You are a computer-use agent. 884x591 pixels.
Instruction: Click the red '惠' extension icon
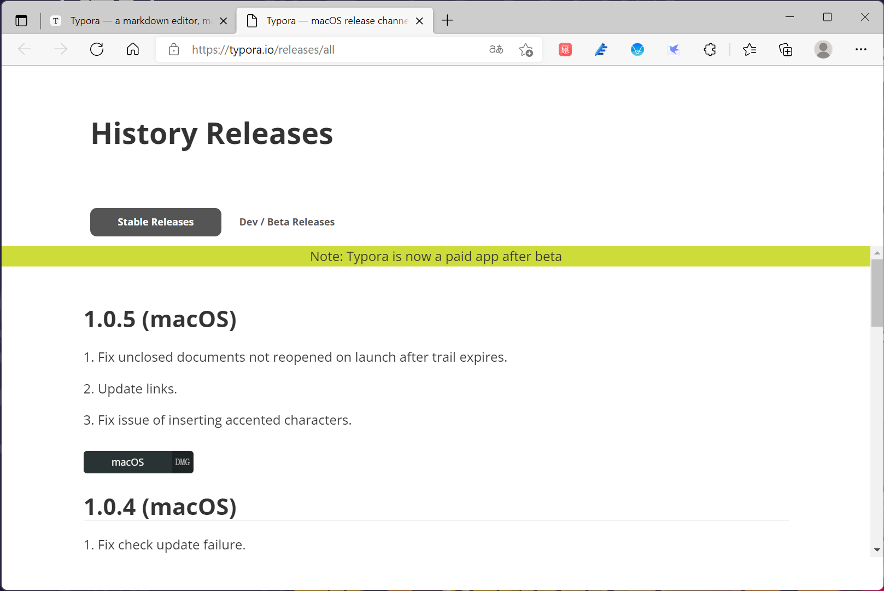pos(565,49)
